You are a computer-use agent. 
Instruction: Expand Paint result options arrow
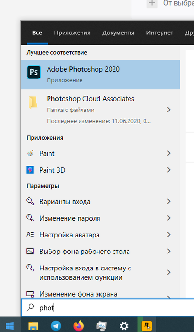pyautogui.click(x=169, y=153)
